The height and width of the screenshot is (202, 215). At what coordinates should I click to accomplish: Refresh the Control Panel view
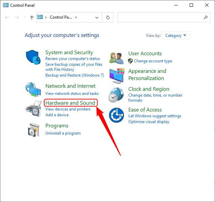tap(108, 17)
